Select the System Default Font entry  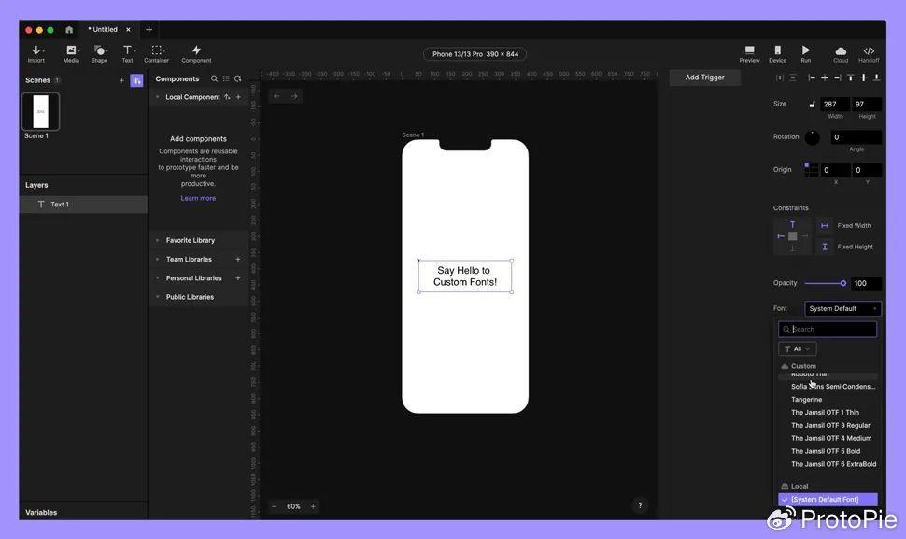point(828,499)
